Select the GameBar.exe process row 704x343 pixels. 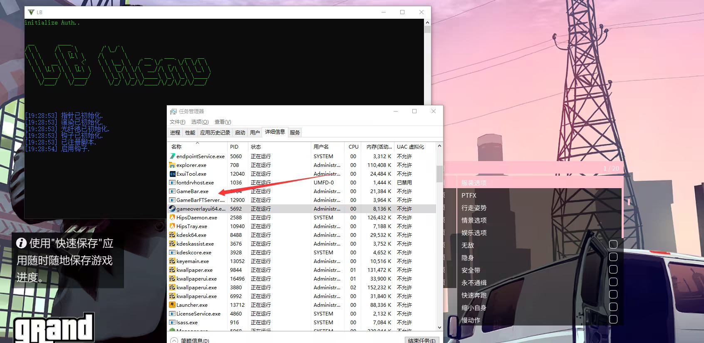[192, 191]
